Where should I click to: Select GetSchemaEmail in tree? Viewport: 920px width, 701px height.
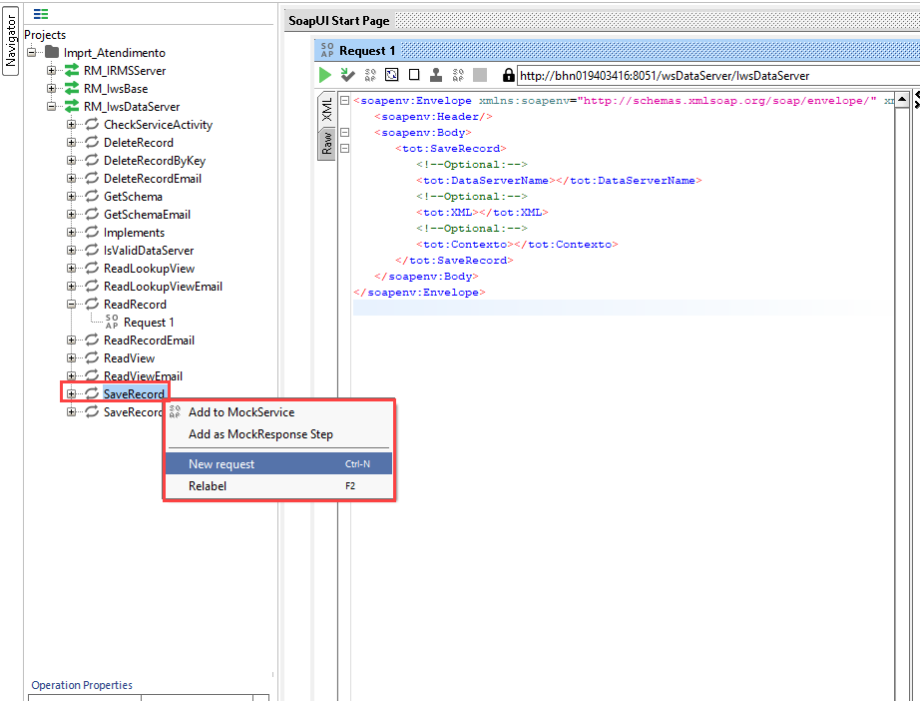[x=148, y=215]
